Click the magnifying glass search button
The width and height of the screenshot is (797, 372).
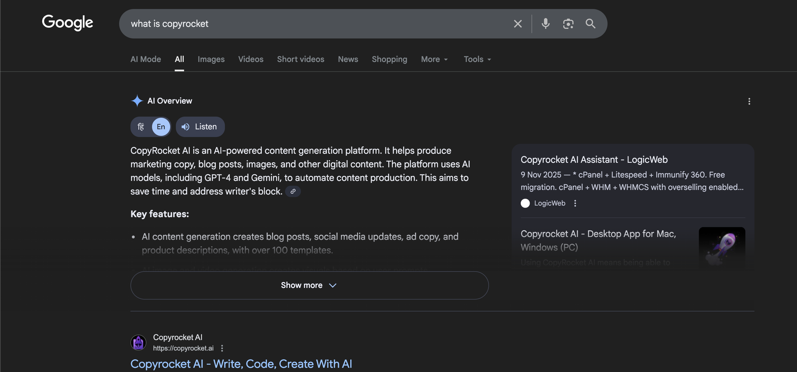590,24
